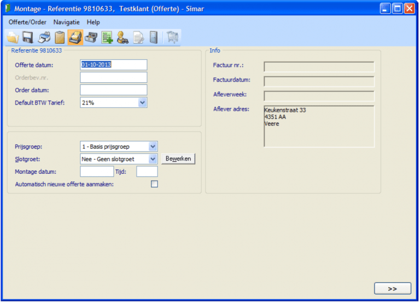
Task: Open the Offerte/Order menu
Action: [27, 22]
